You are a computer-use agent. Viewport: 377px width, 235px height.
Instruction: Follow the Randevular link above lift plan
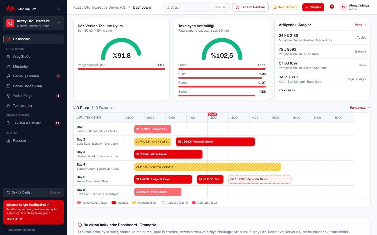360,108
